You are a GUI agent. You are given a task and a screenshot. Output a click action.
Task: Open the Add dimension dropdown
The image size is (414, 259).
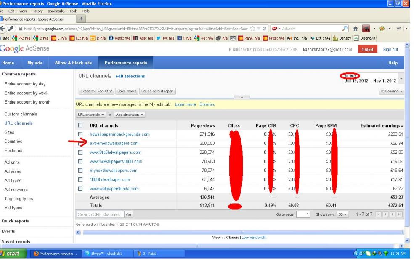pos(130,115)
